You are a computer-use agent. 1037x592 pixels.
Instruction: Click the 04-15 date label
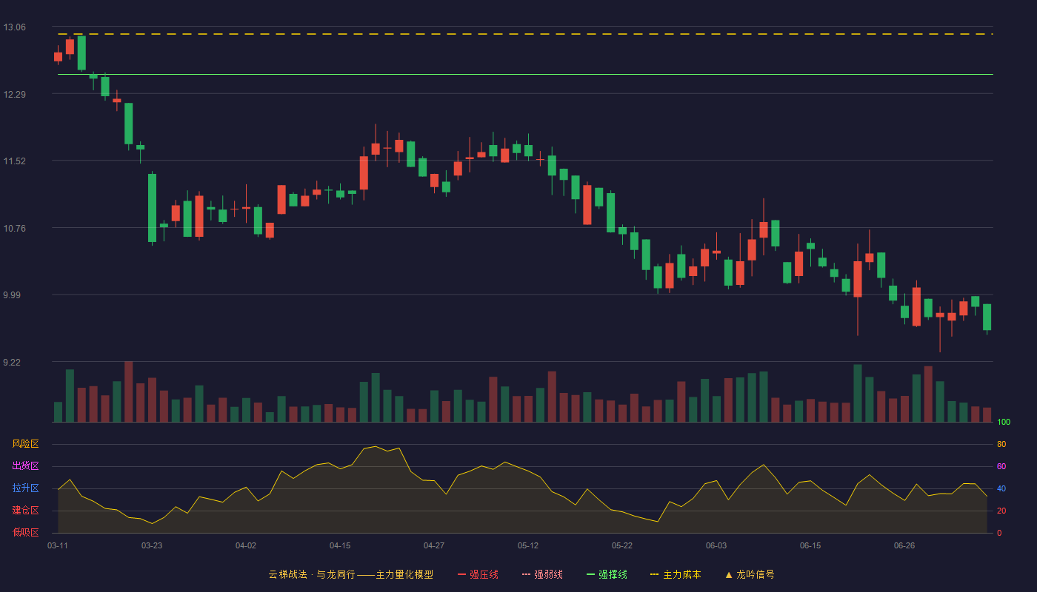click(x=340, y=545)
